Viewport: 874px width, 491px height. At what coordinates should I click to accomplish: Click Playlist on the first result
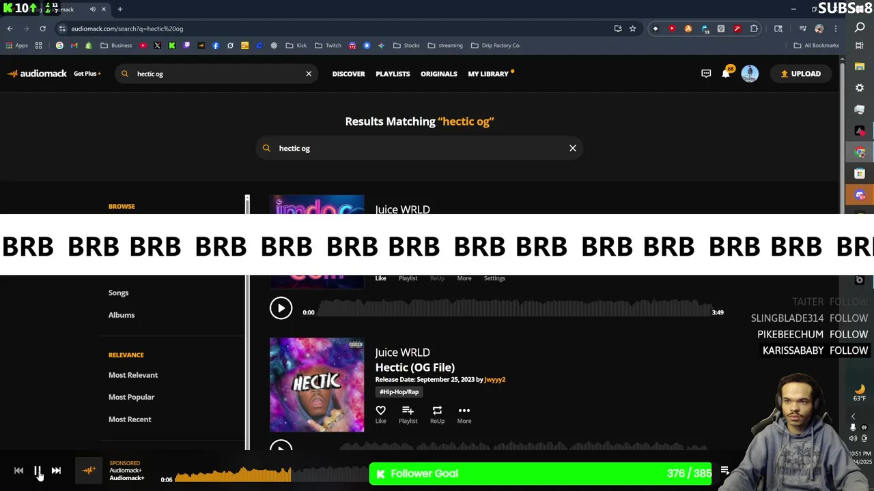click(408, 278)
